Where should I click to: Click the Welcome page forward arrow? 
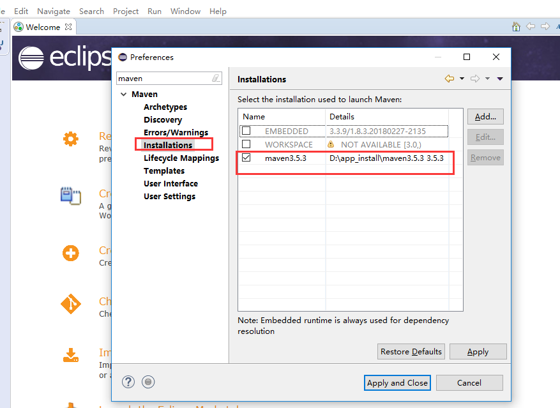pyautogui.click(x=545, y=26)
